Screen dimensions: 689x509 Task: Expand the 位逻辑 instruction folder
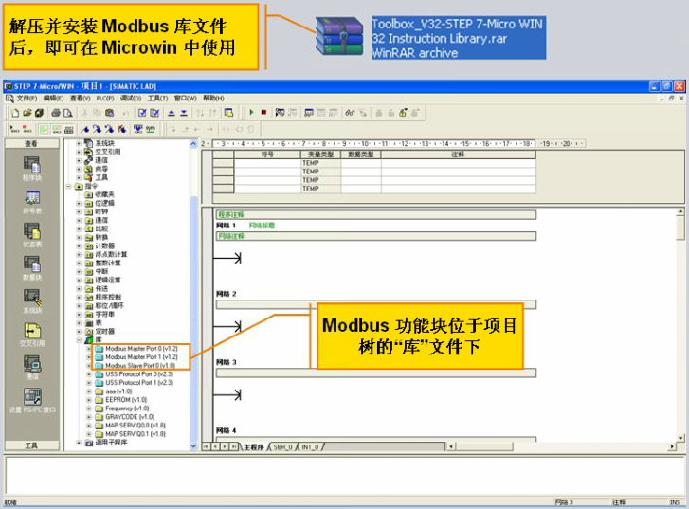[79, 203]
